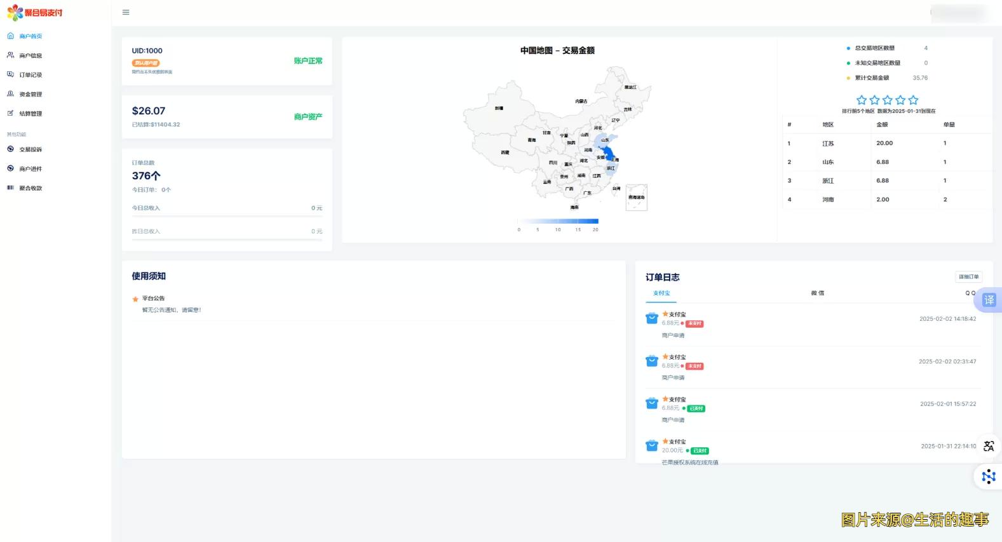Open 交易投诉 in the sidebar
The image size is (1002, 542).
[30, 149]
